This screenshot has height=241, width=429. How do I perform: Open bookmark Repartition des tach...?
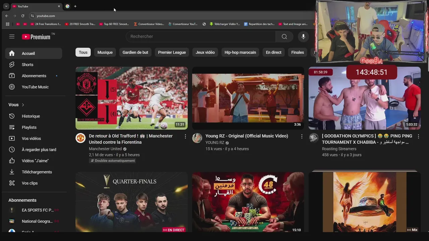click(x=259, y=24)
